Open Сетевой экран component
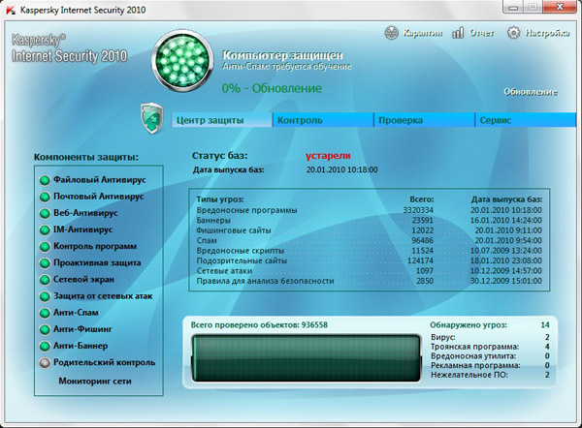 pyautogui.click(x=83, y=280)
